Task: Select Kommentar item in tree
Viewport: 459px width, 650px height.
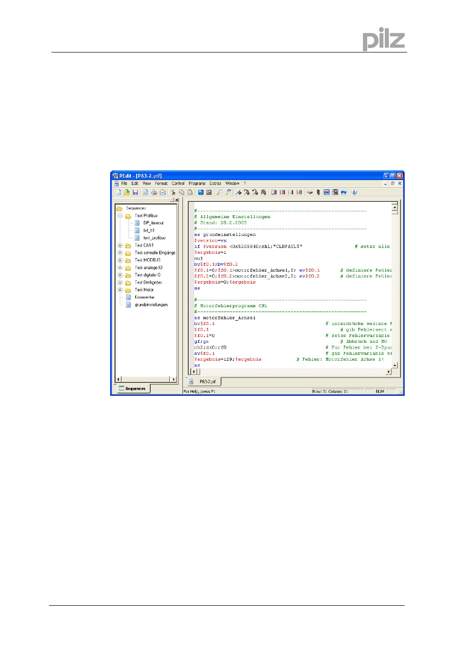Action: 144,298
